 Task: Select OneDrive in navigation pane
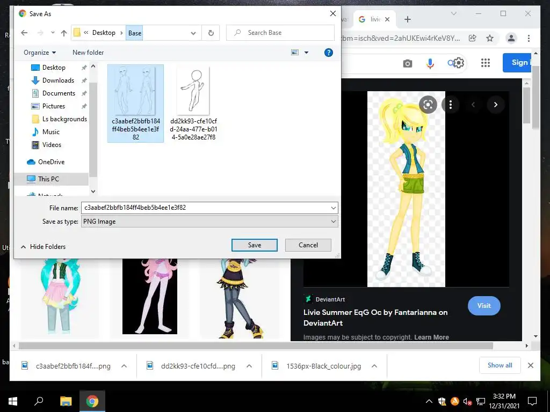pyautogui.click(x=51, y=162)
